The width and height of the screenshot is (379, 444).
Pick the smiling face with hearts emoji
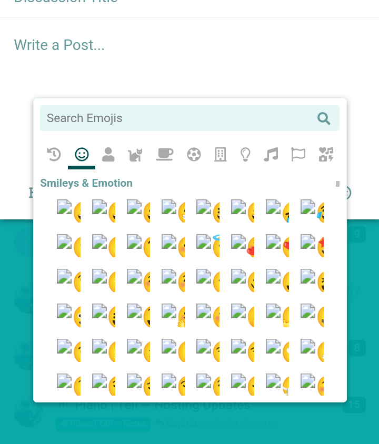pos(243,246)
